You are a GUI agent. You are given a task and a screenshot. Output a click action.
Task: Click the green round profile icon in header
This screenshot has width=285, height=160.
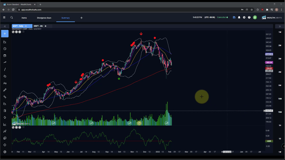[x=255, y=17]
